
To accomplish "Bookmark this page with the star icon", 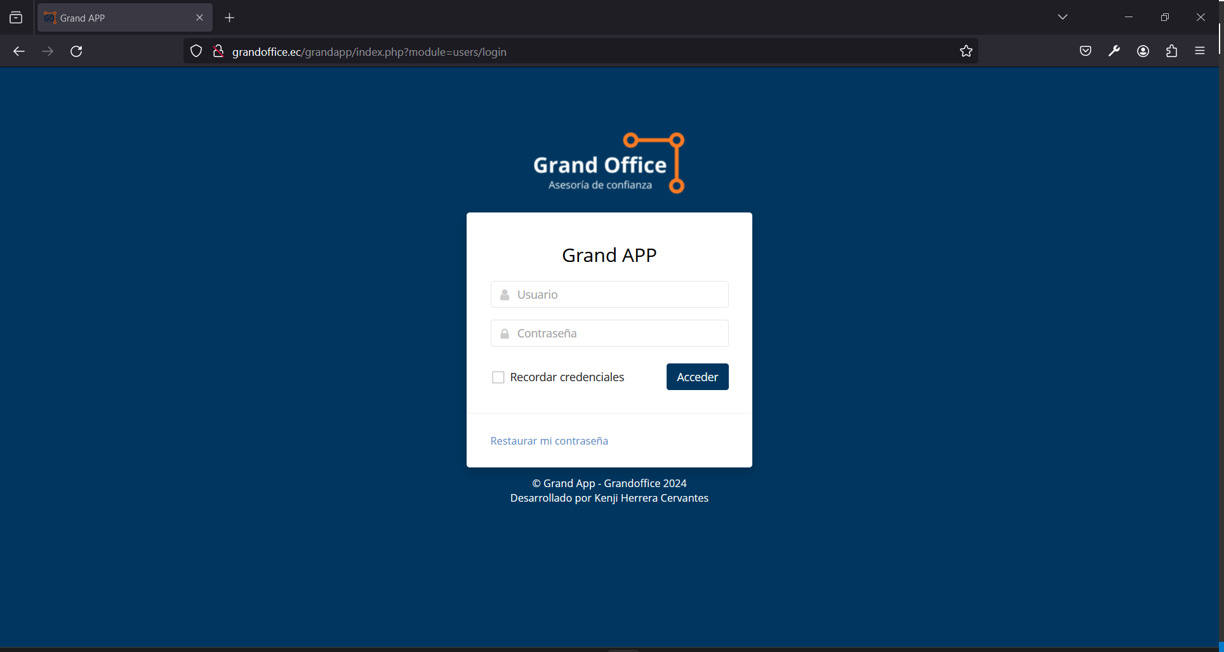I will tap(966, 51).
